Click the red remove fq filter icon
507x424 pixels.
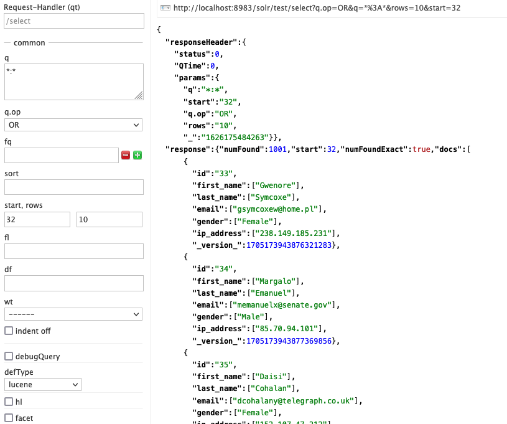coord(126,155)
